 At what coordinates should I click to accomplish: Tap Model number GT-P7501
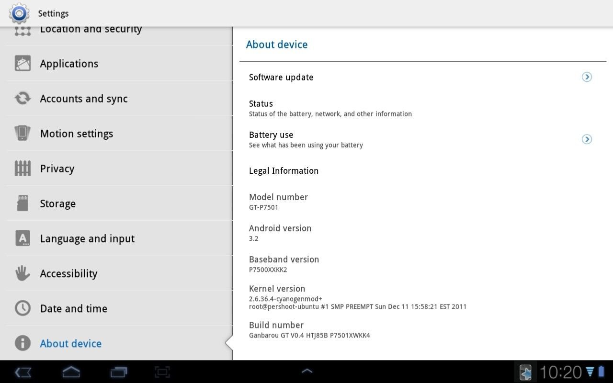423,202
